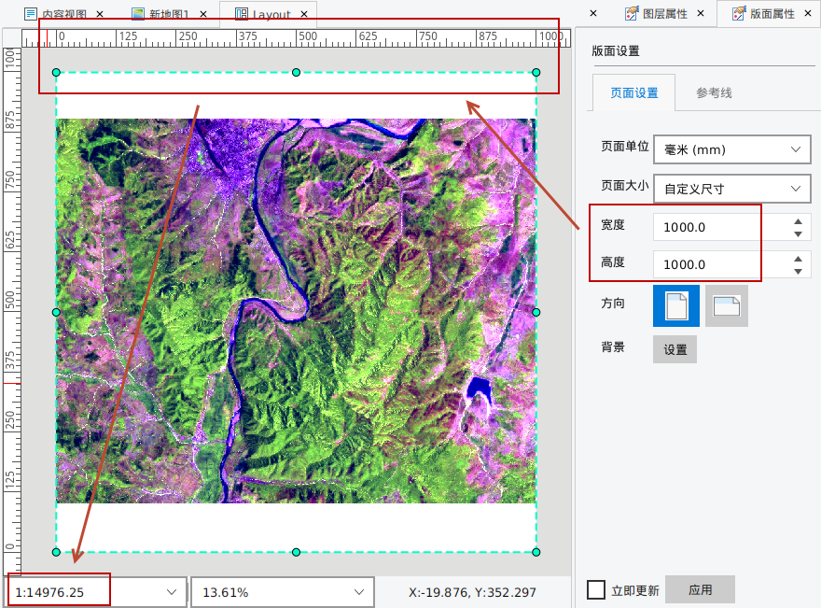Viewport: 821px width, 608px height.
Task: Increase 宽度 width with up arrow
Action: pyautogui.click(x=798, y=221)
